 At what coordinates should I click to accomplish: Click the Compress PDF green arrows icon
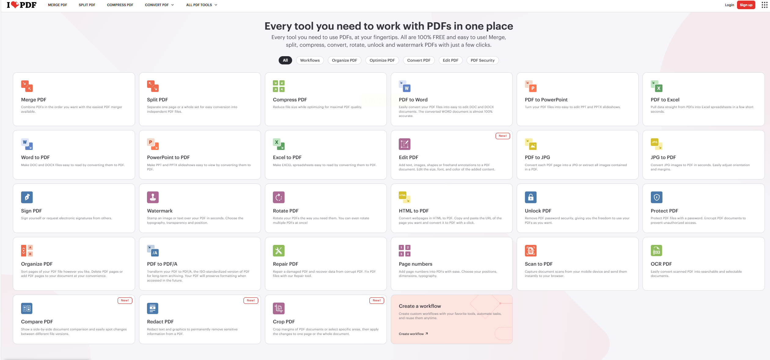[278, 86]
